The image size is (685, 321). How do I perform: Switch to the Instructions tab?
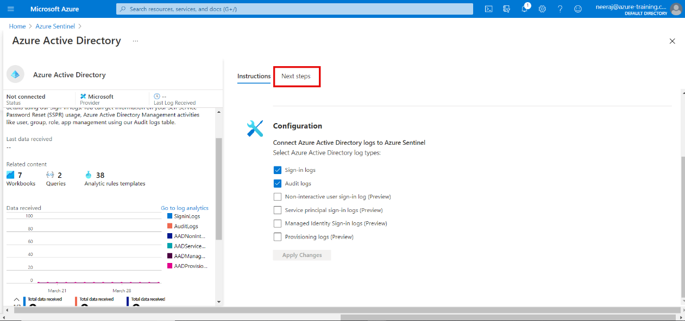[254, 76]
